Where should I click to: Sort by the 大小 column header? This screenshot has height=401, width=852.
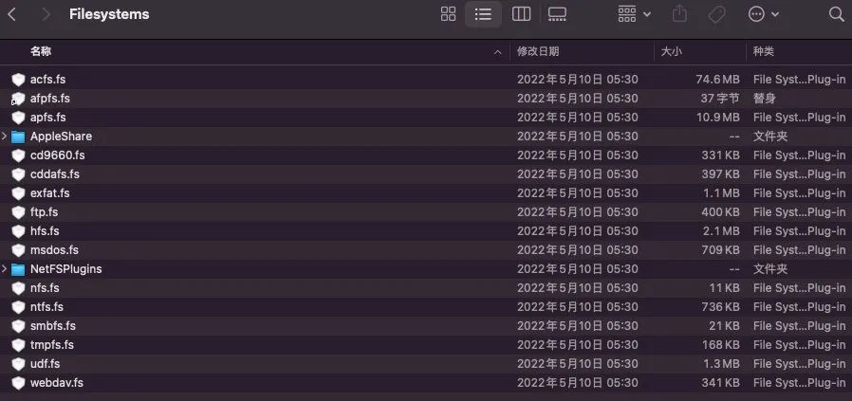pos(671,51)
